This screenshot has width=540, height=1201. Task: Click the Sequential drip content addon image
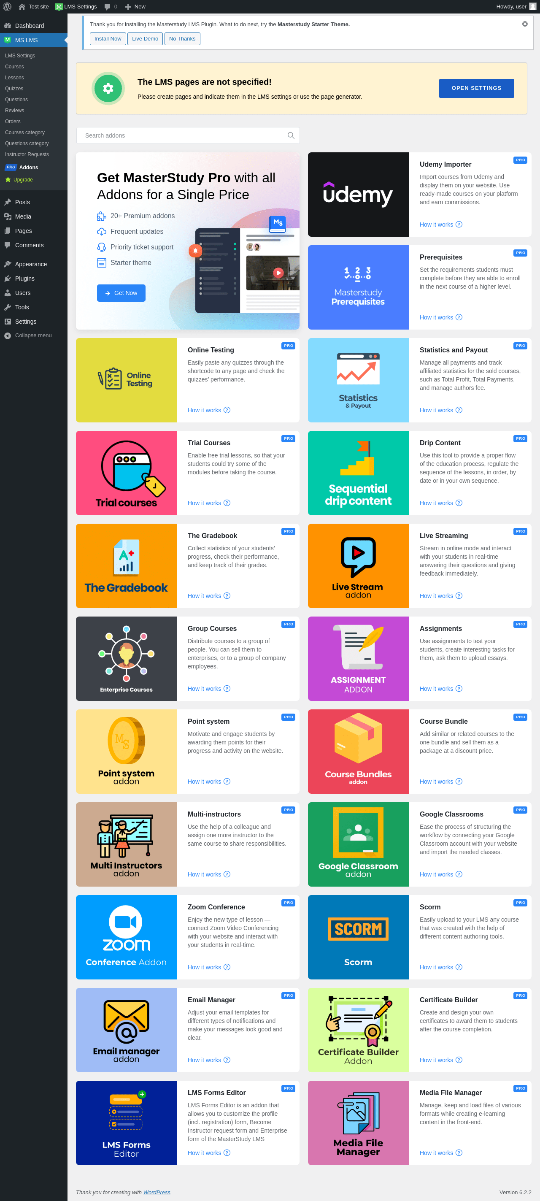tap(358, 473)
